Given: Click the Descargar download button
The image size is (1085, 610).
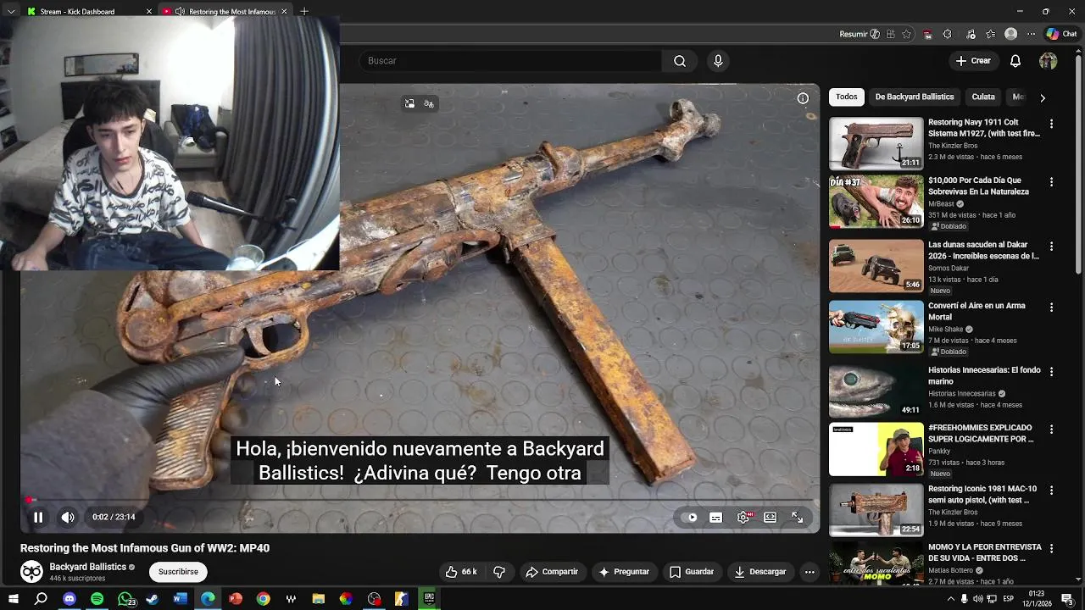Looking at the screenshot, I should (760, 572).
